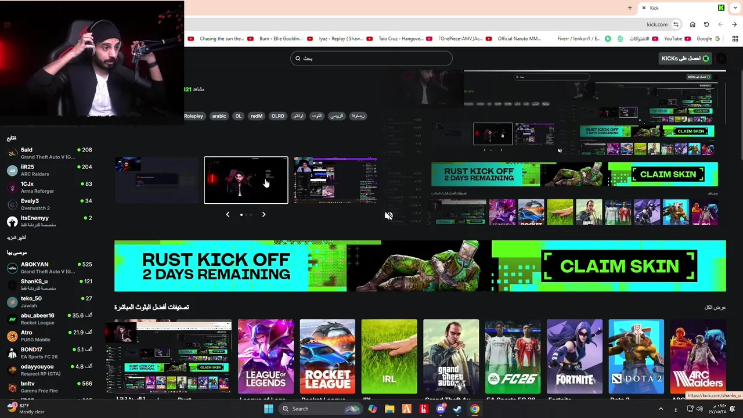The image size is (743, 418).
Task: Open Steam from the taskbar
Action: tap(457, 409)
